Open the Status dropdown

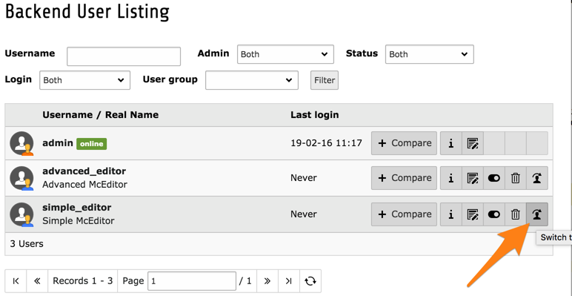coord(429,54)
